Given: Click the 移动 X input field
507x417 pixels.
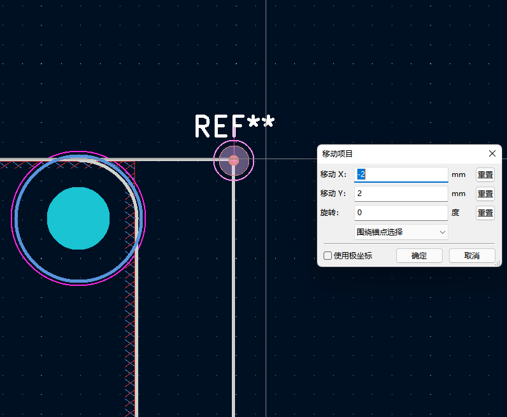Looking at the screenshot, I should (x=401, y=174).
